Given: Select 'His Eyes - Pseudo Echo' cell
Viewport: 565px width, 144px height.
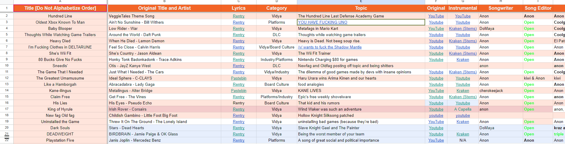Looking at the screenshot, I should (x=164, y=103).
